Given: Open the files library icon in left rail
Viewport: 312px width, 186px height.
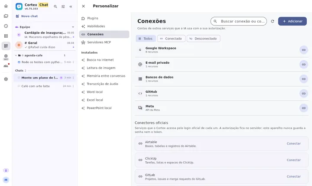Looking at the screenshot, I should click(x=6, y=16).
